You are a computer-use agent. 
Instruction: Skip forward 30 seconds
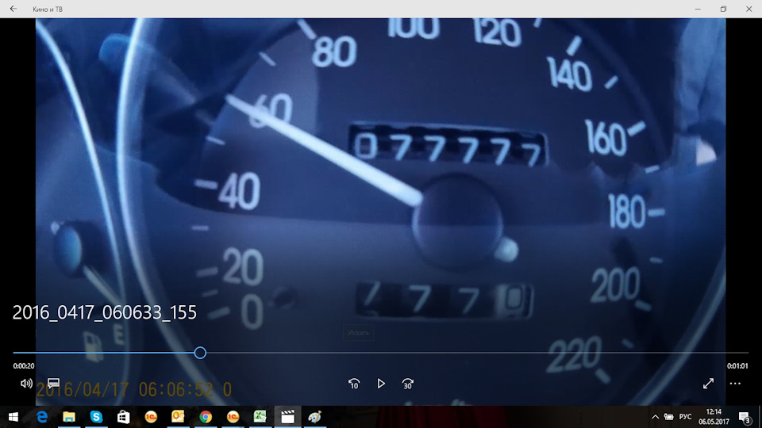[408, 384]
